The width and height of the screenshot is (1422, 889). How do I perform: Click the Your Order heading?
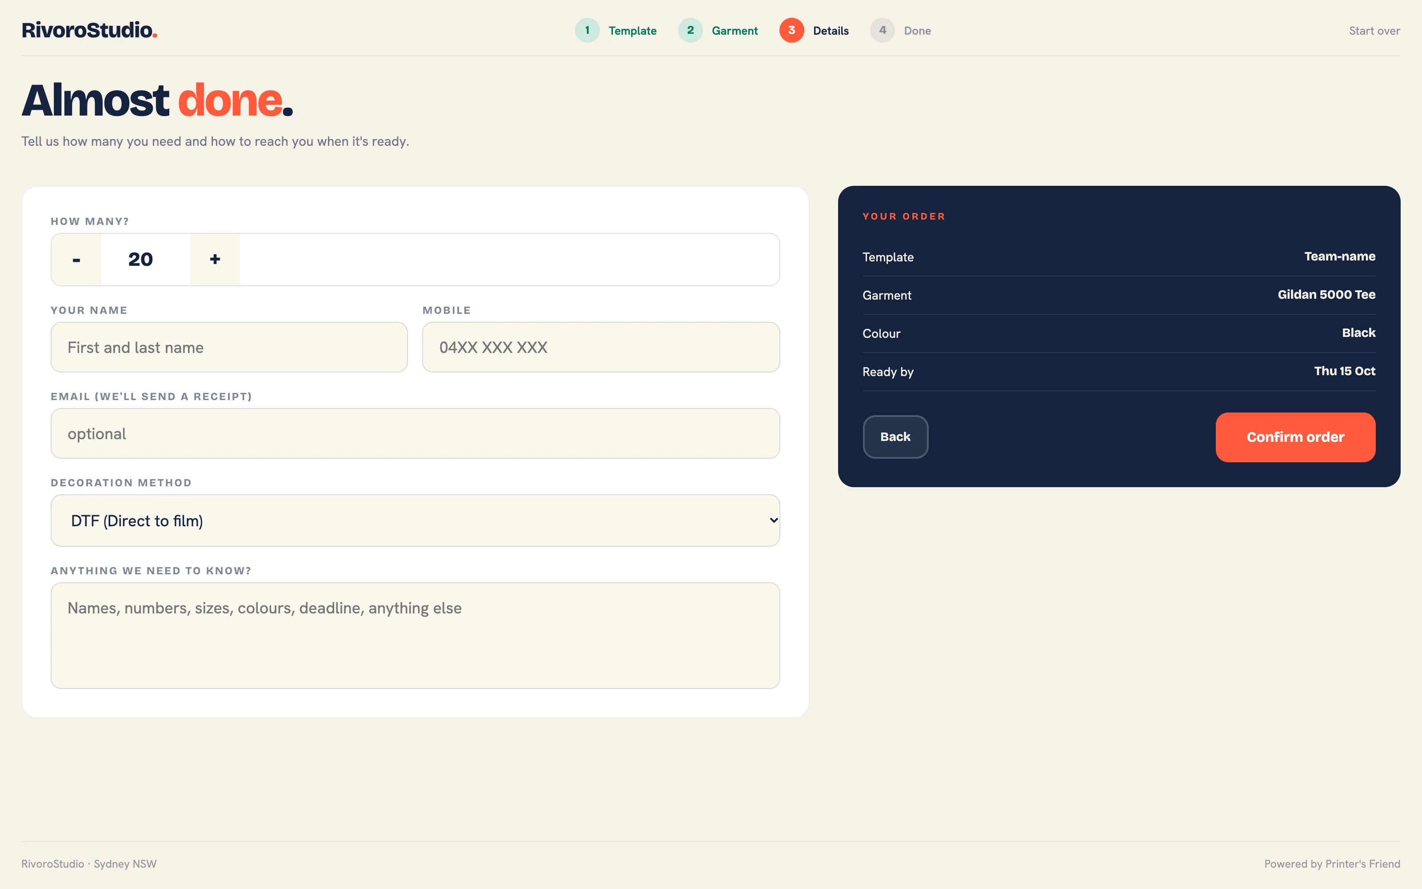pos(904,216)
